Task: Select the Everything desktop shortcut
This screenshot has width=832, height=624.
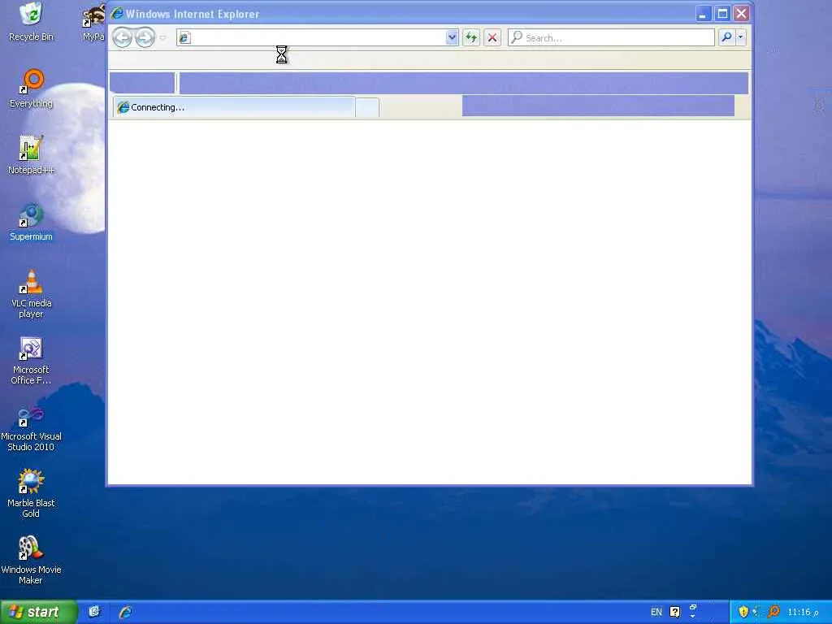Action: click(x=32, y=89)
